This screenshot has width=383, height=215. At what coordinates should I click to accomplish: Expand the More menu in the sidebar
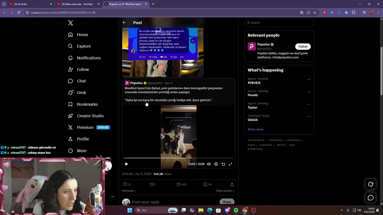tap(77, 151)
